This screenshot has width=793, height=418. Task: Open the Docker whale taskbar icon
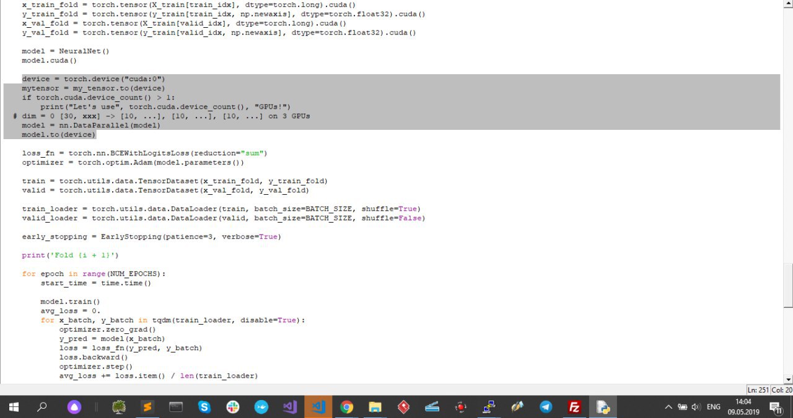tap(261, 407)
